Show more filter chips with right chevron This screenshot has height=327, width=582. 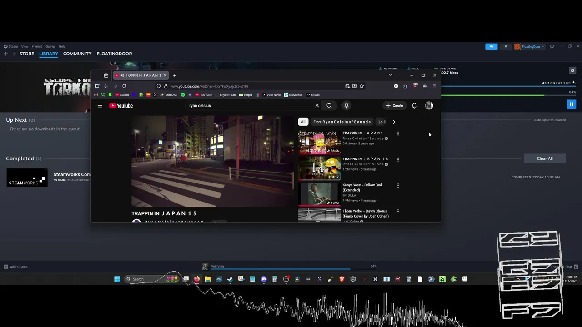(x=394, y=122)
